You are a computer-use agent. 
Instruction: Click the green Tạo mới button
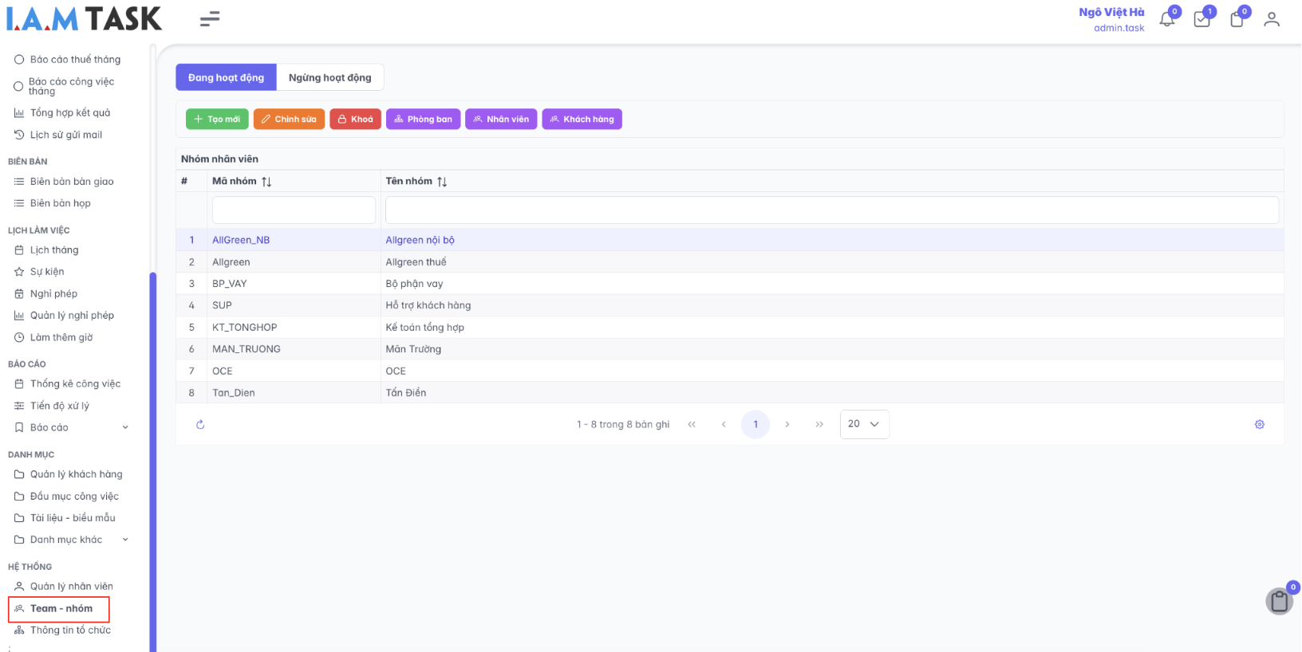pos(217,120)
